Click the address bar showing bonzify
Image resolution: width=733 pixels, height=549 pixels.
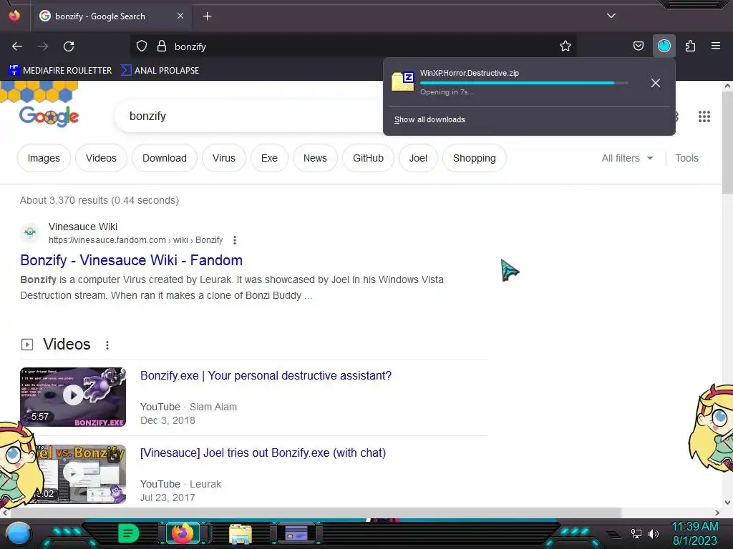354,46
